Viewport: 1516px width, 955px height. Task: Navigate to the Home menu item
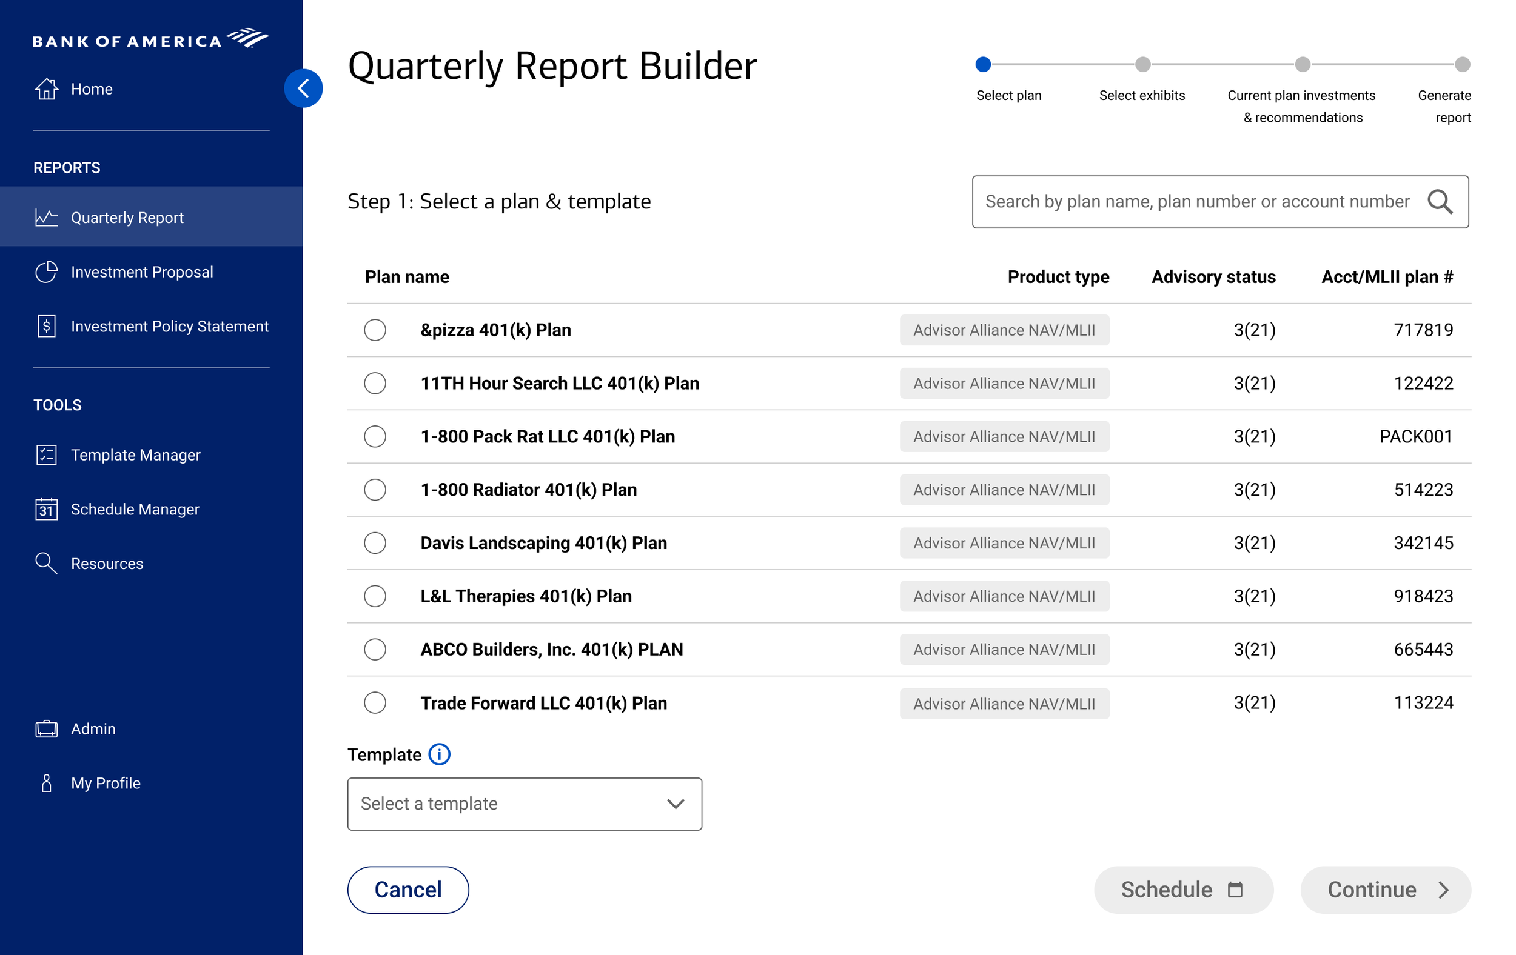pyautogui.click(x=91, y=88)
